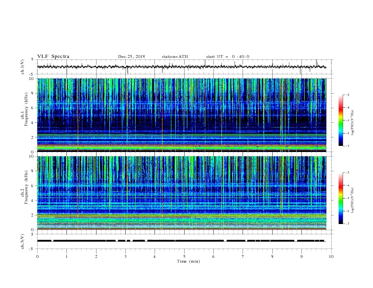Select the "ch.3(V)" axis label
This screenshot has width=373, height=288.
(x=23, y=241)
